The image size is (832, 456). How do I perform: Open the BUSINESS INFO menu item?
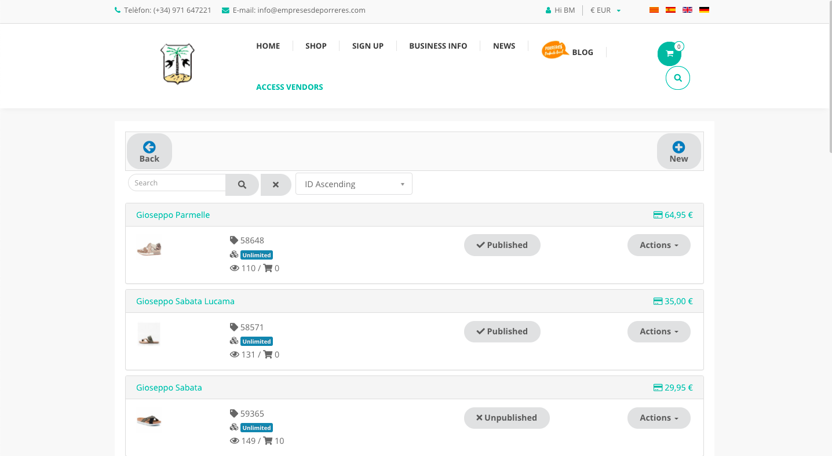click(x=438, y=46)
